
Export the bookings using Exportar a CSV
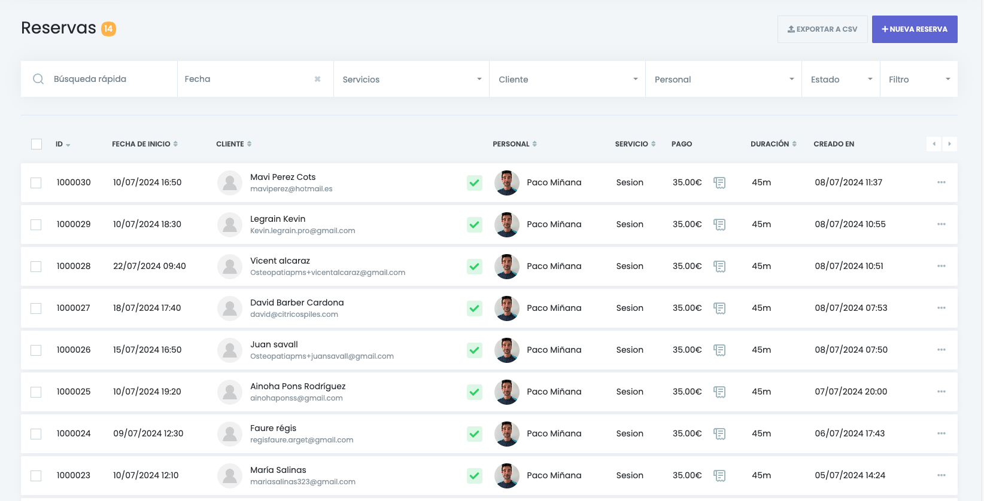(822, 29)
